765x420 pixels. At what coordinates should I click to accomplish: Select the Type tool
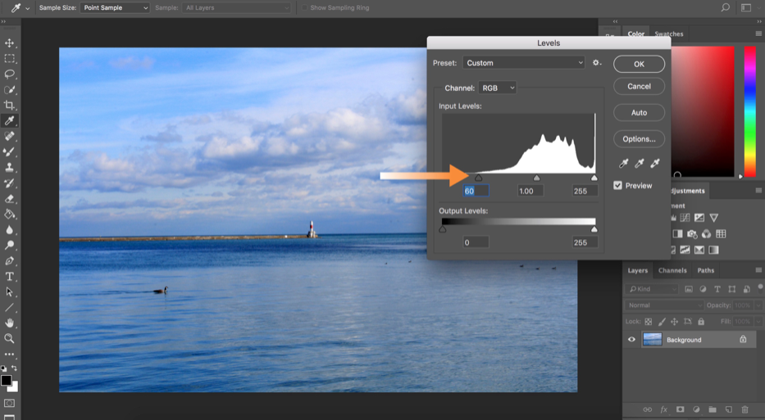9,276
